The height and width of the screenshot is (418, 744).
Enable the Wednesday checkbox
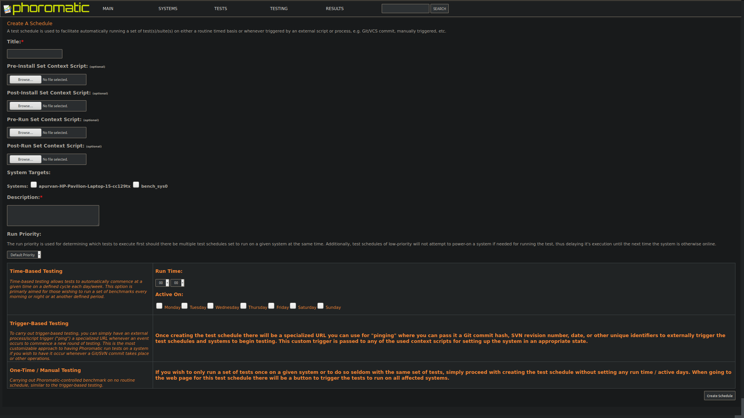tap(210, 306)
